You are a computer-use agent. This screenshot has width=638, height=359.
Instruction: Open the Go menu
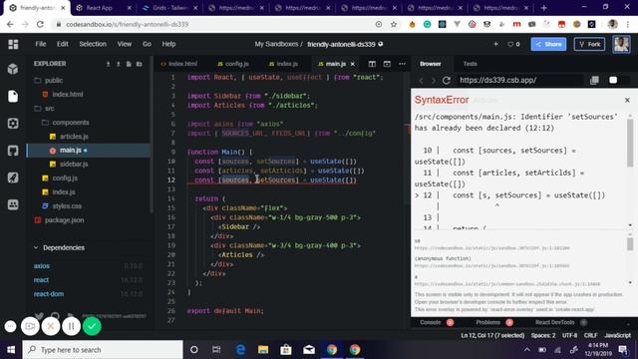147,44
